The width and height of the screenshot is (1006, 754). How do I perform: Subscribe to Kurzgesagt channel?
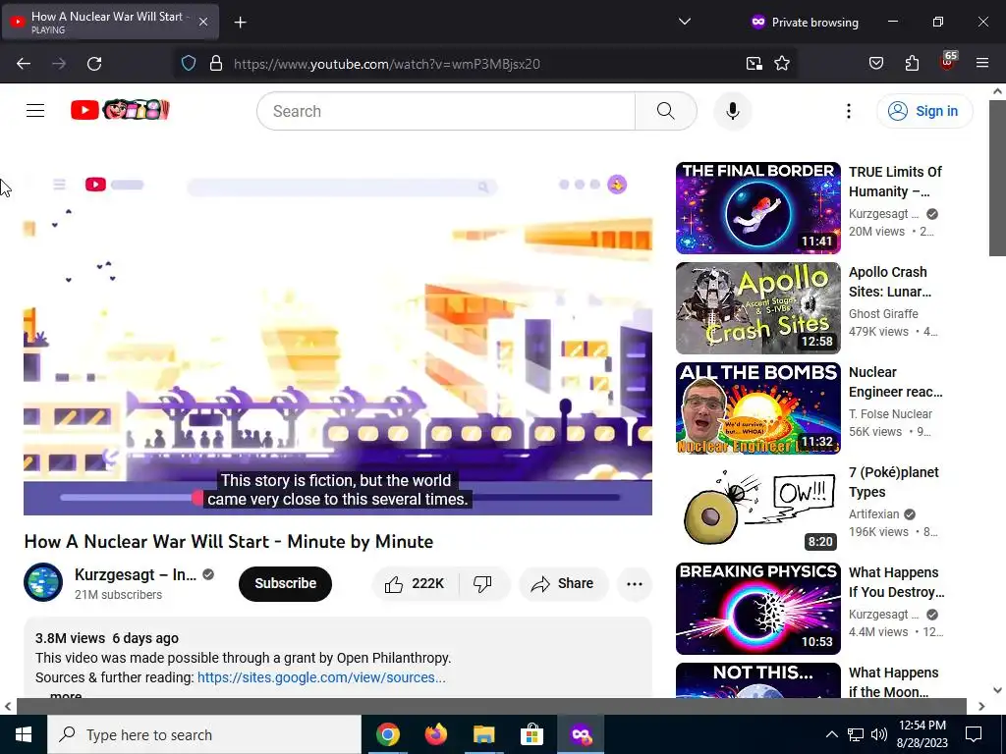[285, 583]
